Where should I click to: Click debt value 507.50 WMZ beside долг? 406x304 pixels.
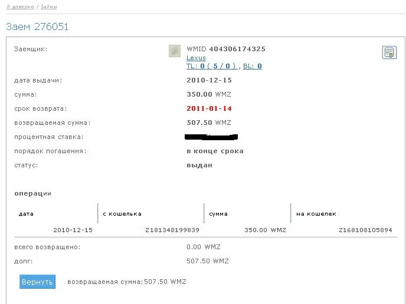pos(208,261)
